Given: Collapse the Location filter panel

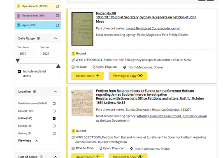Looking at the screenshot, I should coord(56,92).
